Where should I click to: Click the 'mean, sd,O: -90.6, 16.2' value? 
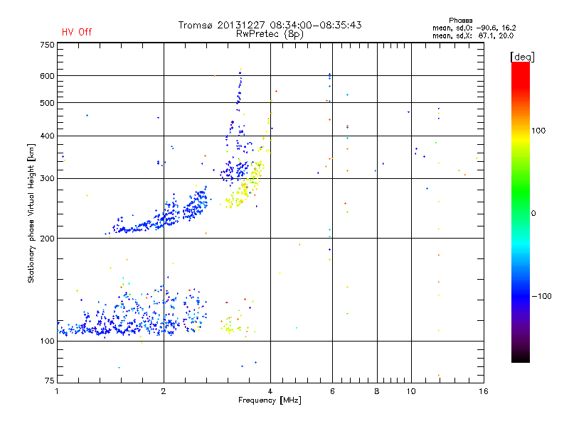[x=474, y=28]
